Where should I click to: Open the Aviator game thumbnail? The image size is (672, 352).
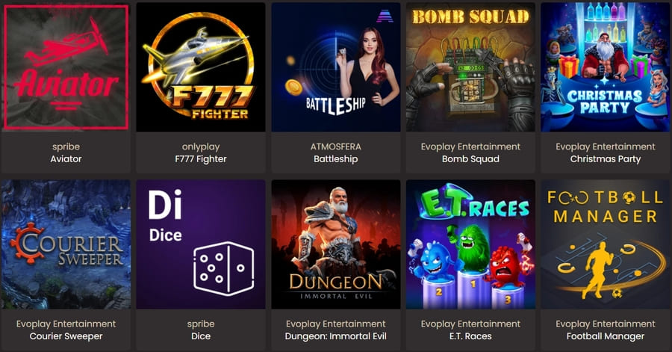[66, 67]
